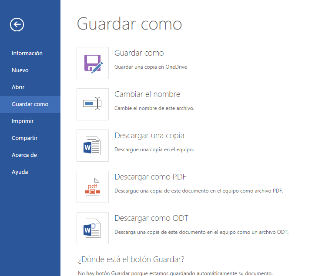Screen dimensions: 315x276
Task: Click the large 'Guardar como' page heading
Action: coord(129,24)
